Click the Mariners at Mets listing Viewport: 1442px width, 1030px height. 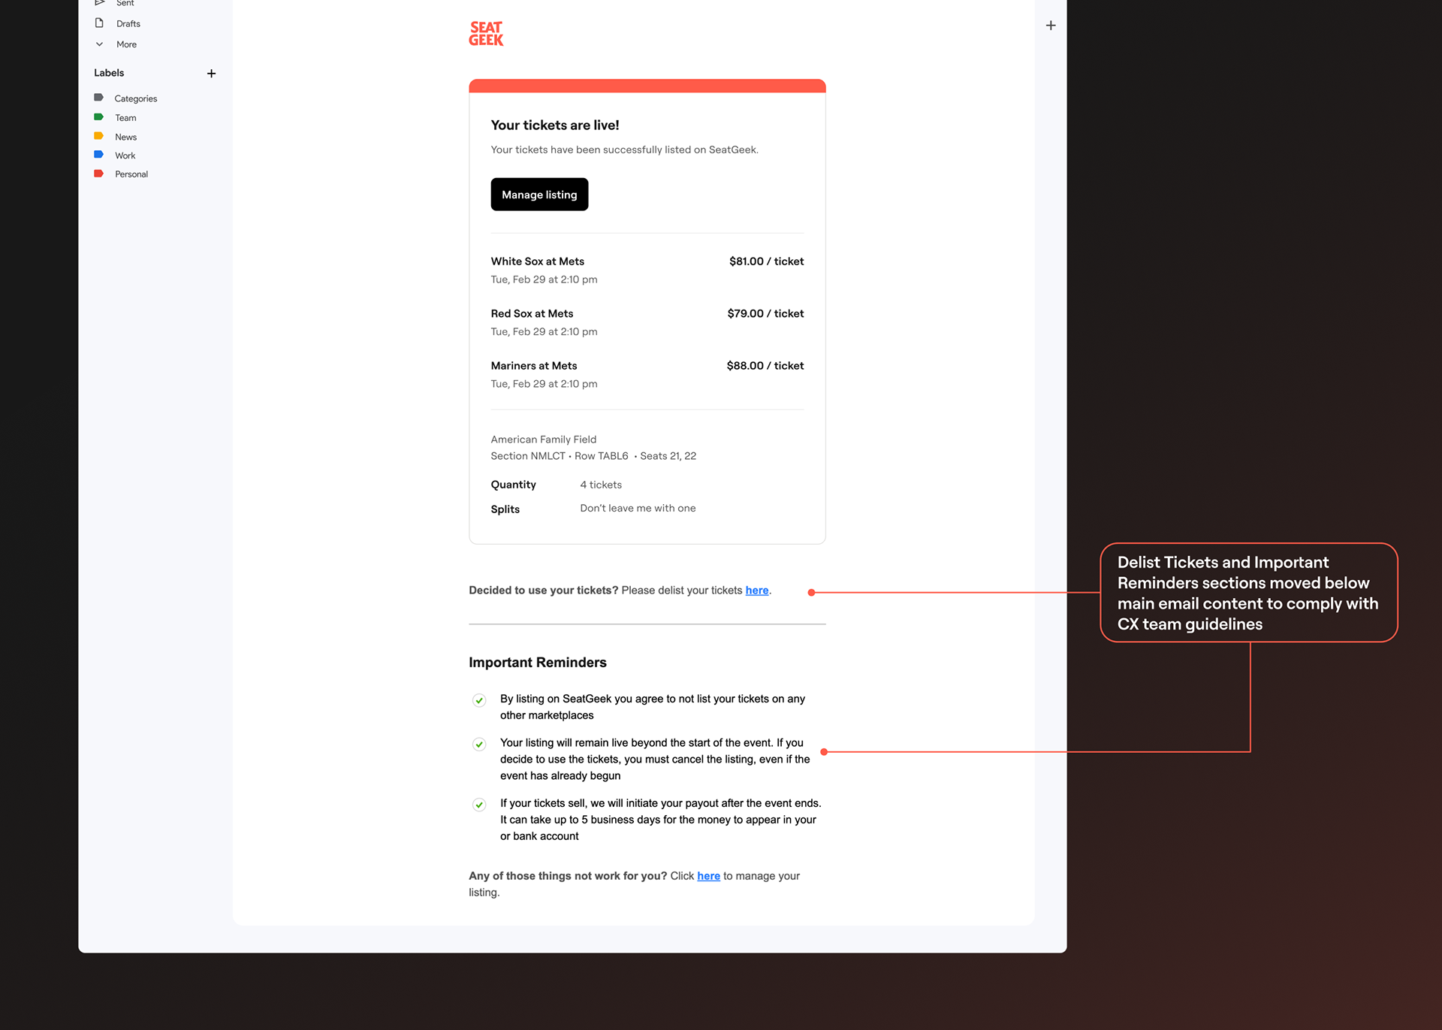534,366
